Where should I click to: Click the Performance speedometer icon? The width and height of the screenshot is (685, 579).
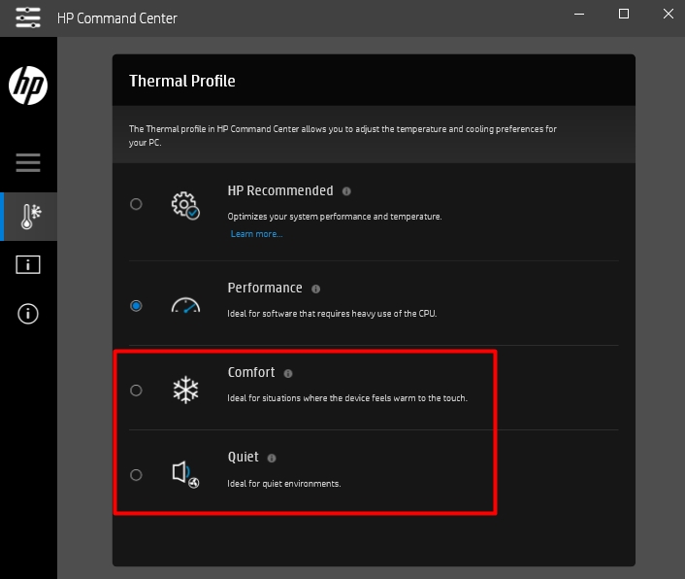point(185,305)
